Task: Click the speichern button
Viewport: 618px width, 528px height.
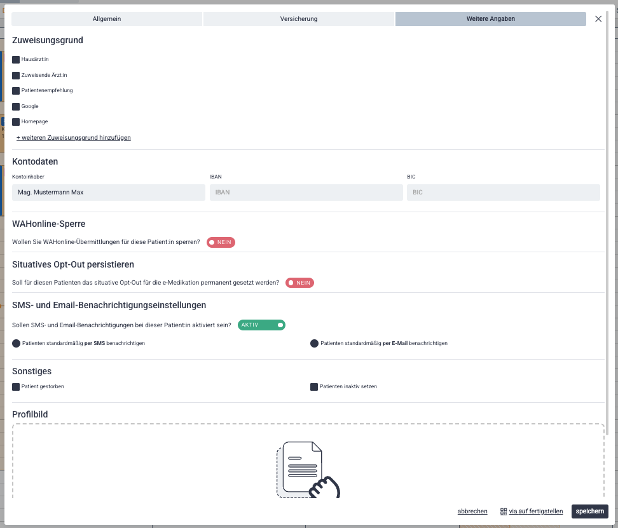Action: point(589,511)
